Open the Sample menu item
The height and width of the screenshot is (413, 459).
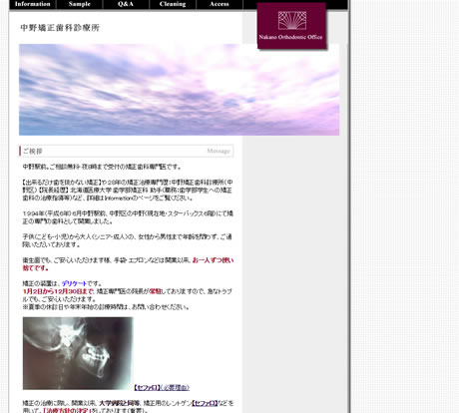(x=80, y=4)
